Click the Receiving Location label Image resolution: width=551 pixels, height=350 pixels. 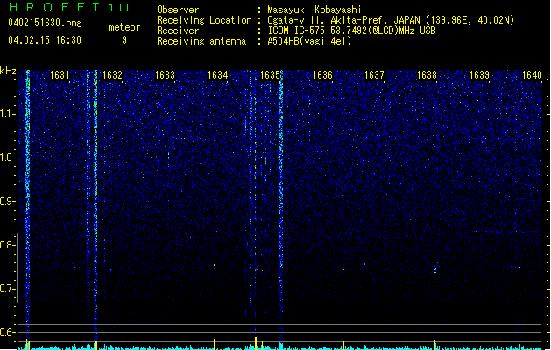(204, 20)
